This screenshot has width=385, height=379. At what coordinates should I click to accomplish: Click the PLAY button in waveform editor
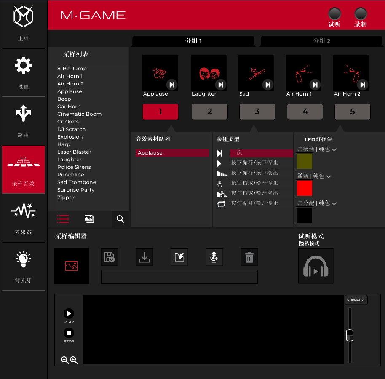pos(69,313)
